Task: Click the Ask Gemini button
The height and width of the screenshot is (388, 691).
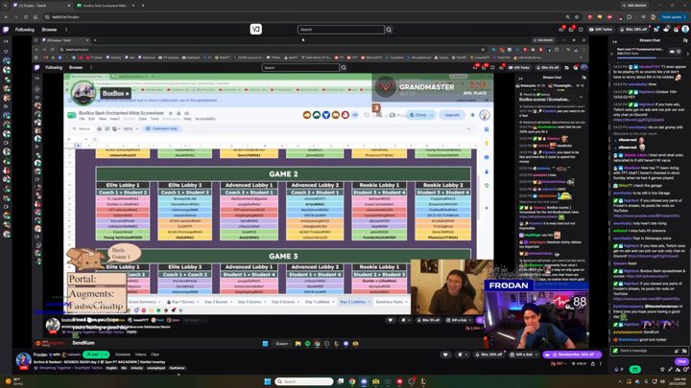Action: pos(634,6)
